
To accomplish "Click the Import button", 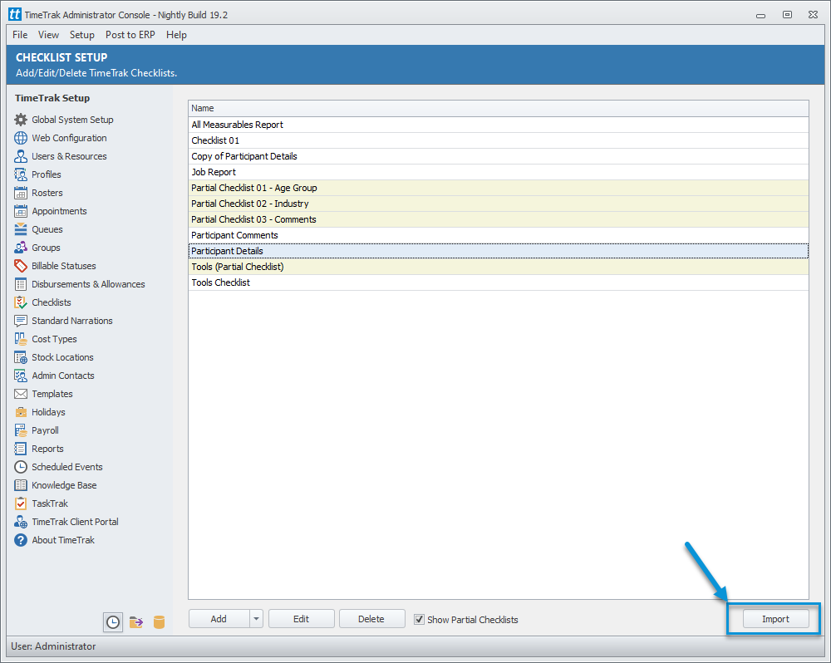I will (x=775, y=618).
